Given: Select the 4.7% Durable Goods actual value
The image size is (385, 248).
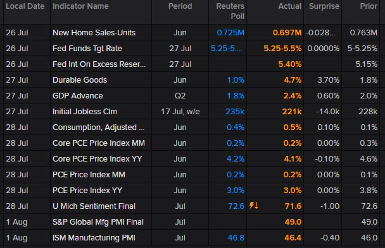Looking at the screenshot, I should 293,80.
